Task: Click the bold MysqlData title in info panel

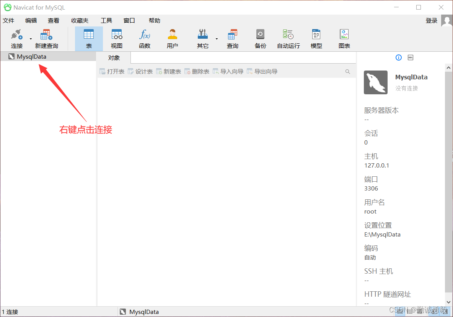Action: pos(411,77)
